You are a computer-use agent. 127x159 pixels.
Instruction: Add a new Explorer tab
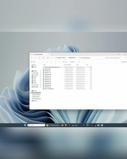[x=52, y=54]
